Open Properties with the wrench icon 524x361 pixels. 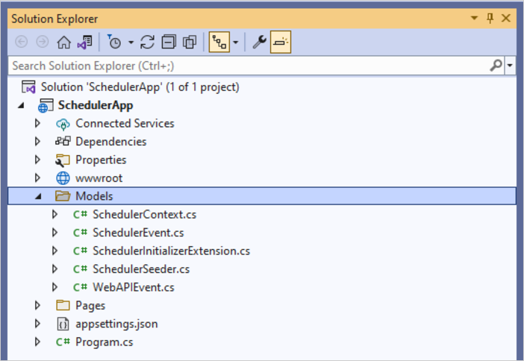[x=259, y=43]
